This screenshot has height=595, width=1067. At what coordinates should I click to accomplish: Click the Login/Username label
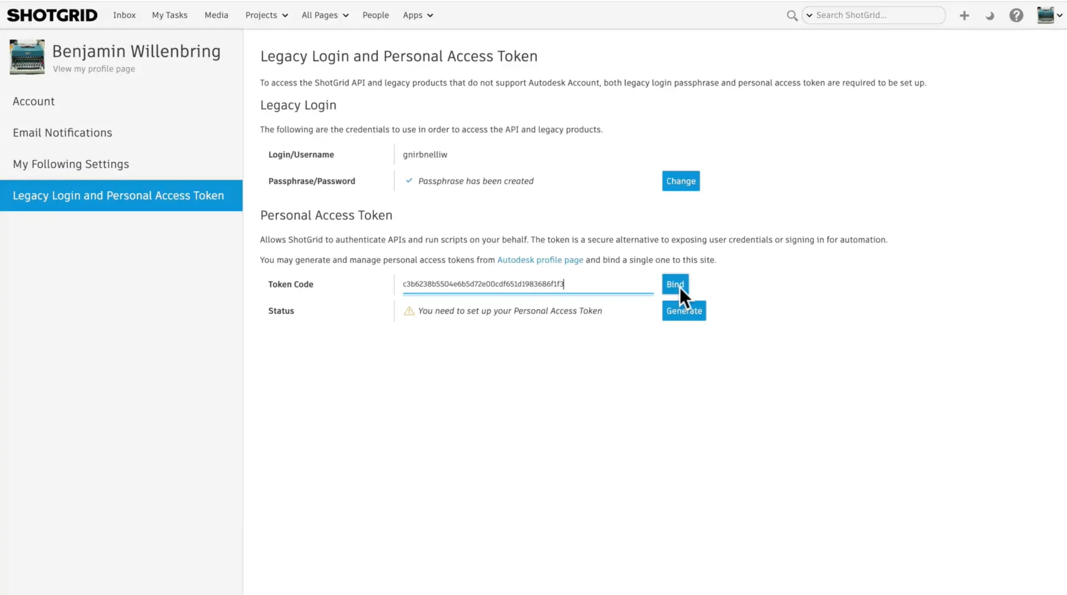tap(301, 155)
